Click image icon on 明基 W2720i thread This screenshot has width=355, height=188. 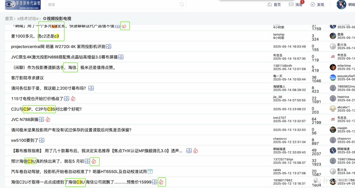coord(109,47)
